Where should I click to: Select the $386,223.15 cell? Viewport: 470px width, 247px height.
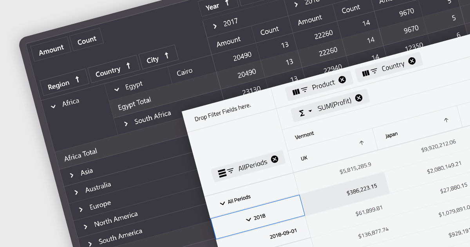point(362,190)
